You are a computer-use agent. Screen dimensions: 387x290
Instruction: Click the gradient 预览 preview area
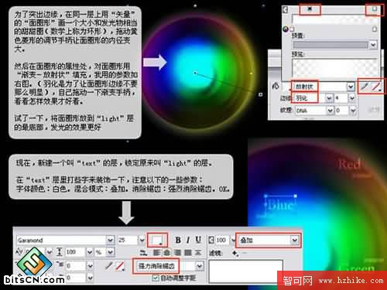(x=335, y=67)
